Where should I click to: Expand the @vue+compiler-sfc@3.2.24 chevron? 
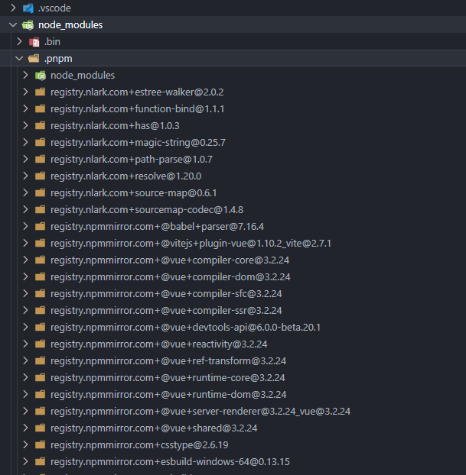tap(26, 294)
